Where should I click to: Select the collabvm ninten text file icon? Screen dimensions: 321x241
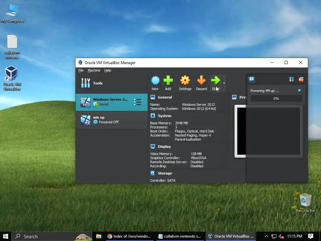[x=12, y=47]
